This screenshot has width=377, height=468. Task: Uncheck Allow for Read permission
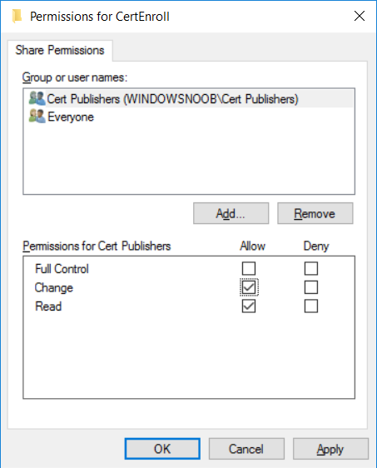249,306
